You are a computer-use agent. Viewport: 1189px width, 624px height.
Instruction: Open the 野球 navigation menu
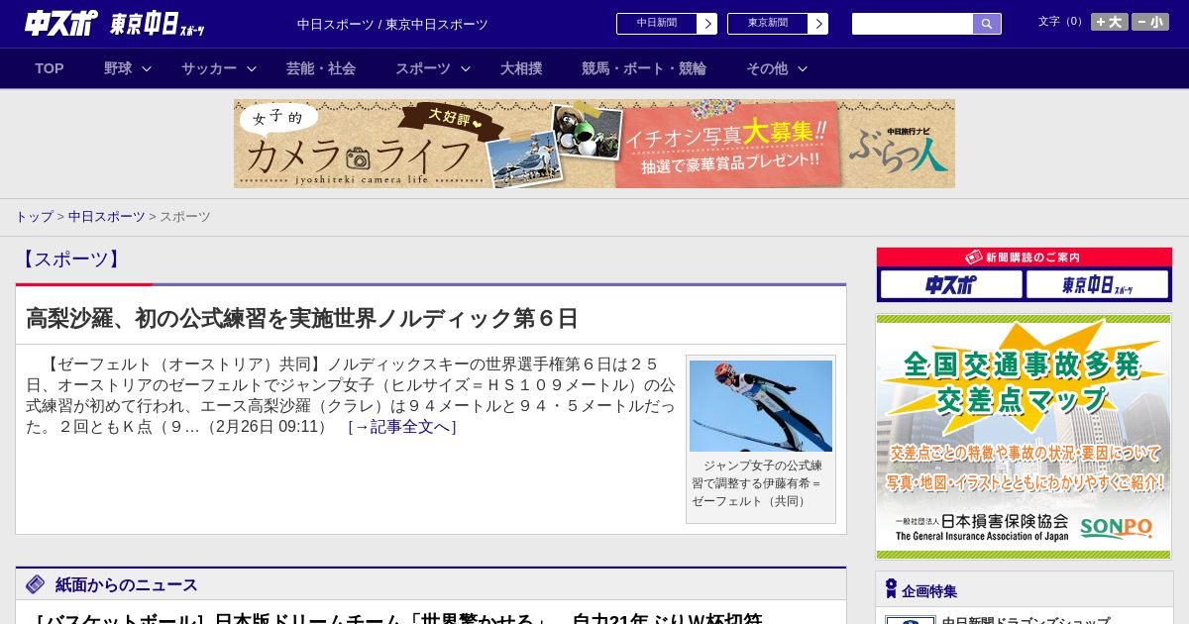coord(118,68)
